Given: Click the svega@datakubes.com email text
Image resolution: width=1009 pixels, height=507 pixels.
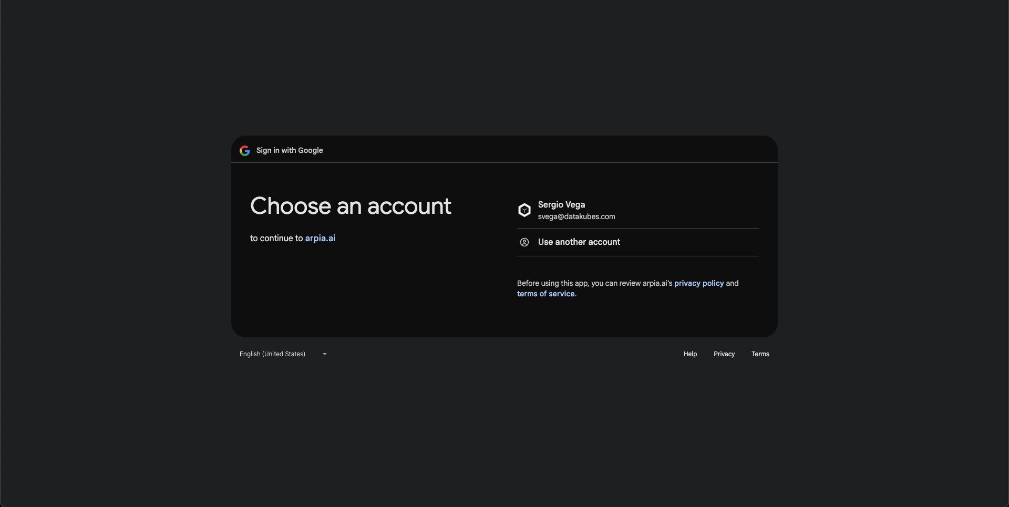Looking at the screenshot, I should point(576,216).
